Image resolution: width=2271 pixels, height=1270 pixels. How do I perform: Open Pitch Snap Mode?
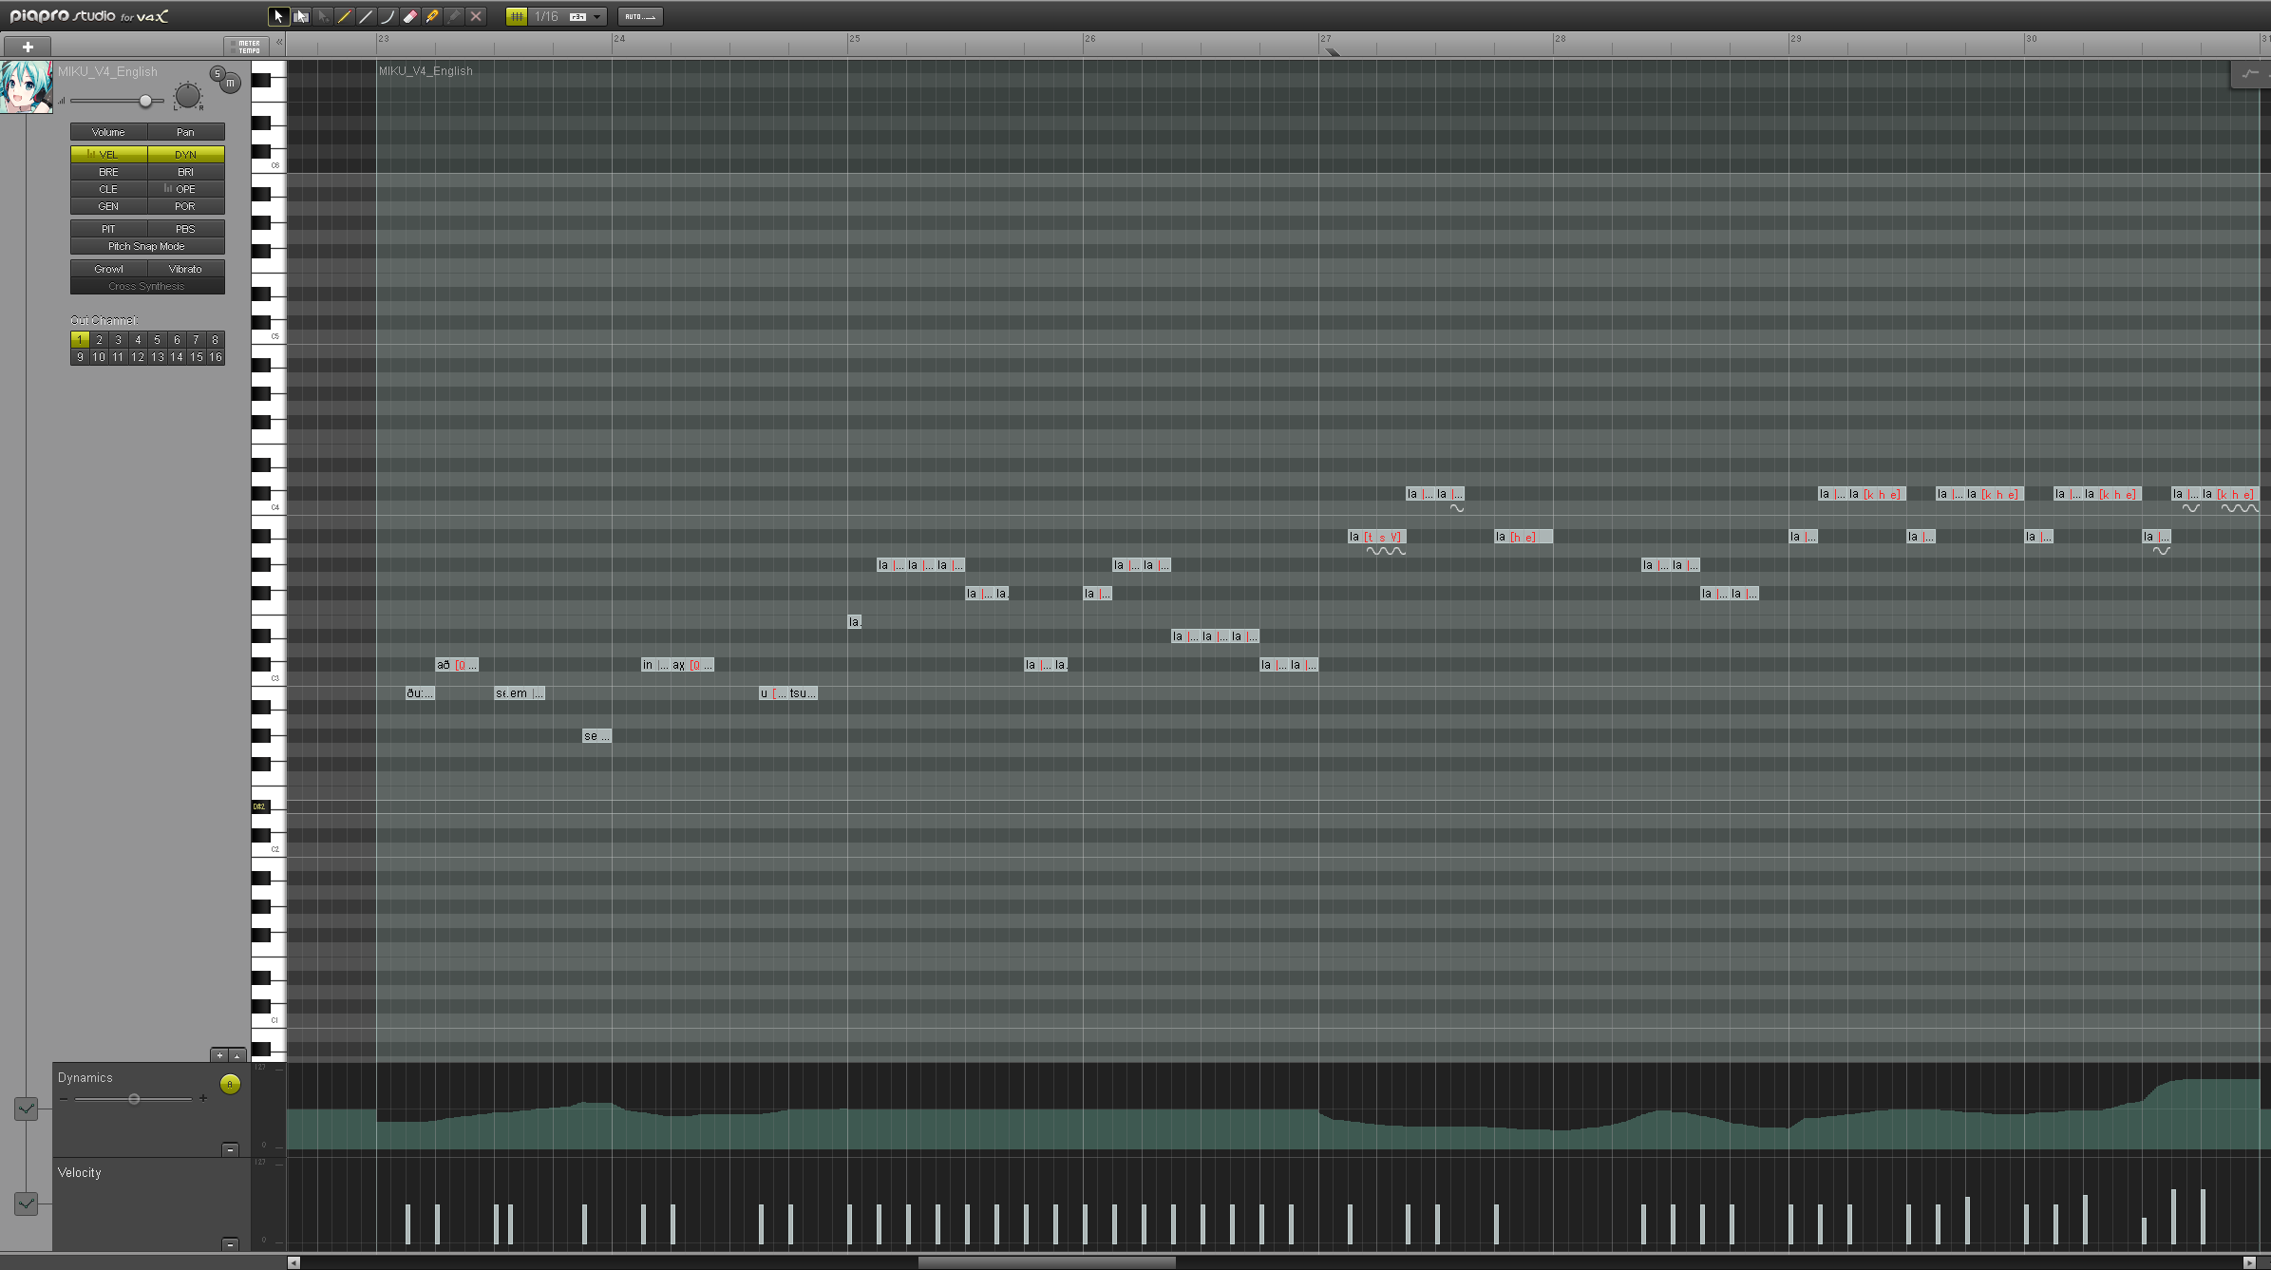[147, 246]
